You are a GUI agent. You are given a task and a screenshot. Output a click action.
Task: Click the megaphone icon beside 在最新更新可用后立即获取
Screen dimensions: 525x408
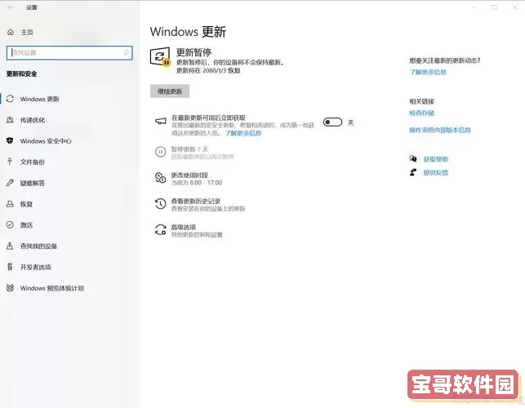[x=161, y=121]
